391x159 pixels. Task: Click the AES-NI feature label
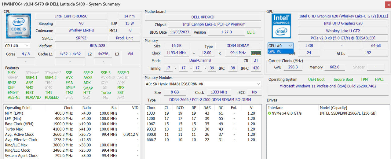pyautogui.click(x=14, y=97)
